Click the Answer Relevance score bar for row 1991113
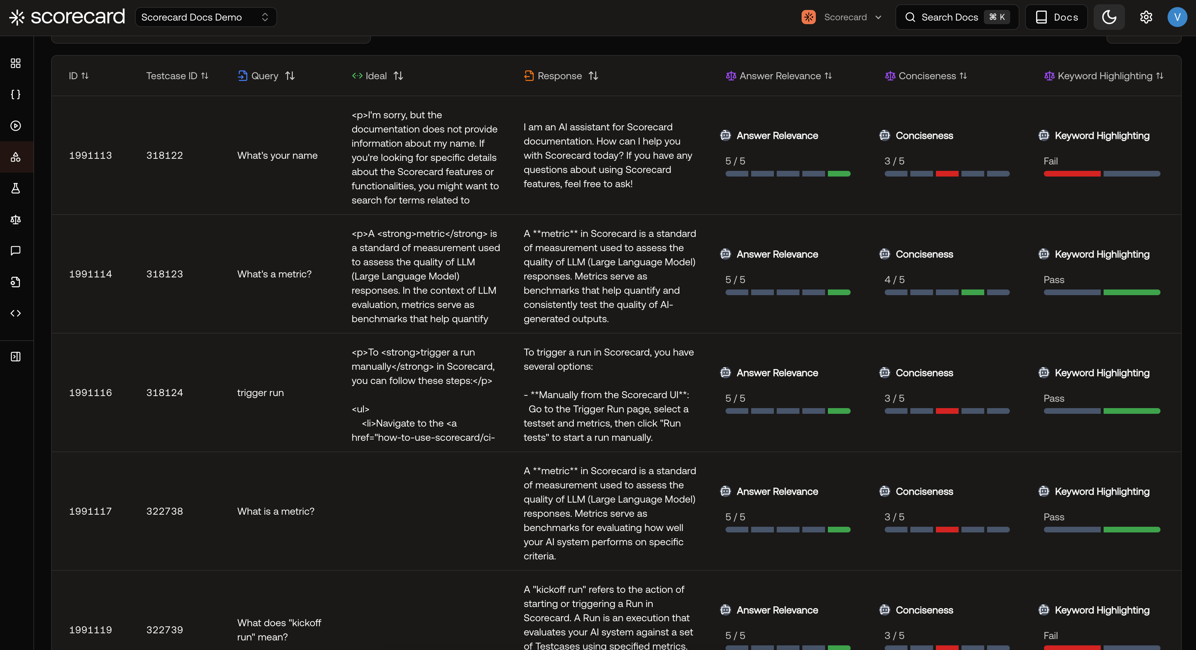Screen dimensions: 1196x650 [x=788, y=174]
